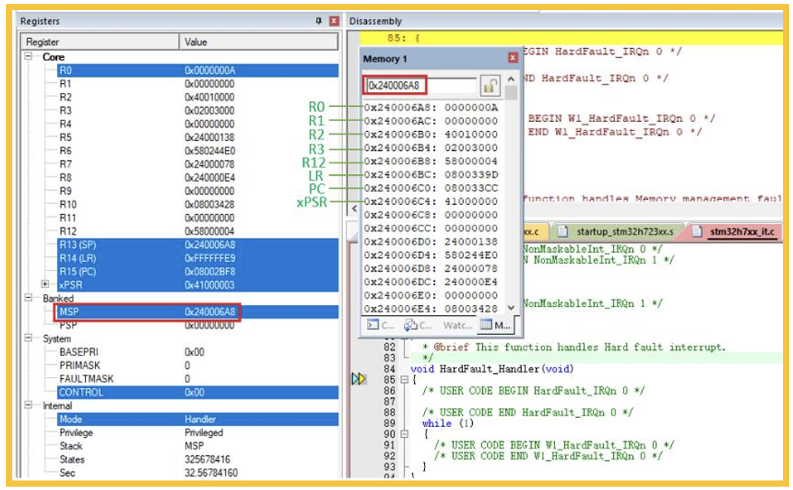793x490 pixels.
Task: Click the Memory 1 address input field
Action: pos(395,86)
